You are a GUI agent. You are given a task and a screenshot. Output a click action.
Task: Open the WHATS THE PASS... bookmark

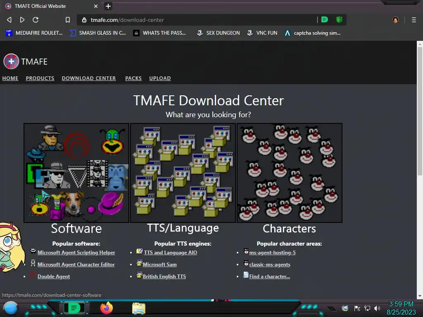point(159,33)
